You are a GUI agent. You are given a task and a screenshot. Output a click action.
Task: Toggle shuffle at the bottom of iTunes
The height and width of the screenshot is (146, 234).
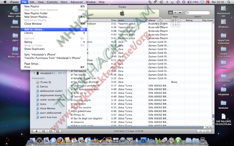pyautogui.click(x=43, y=131)
